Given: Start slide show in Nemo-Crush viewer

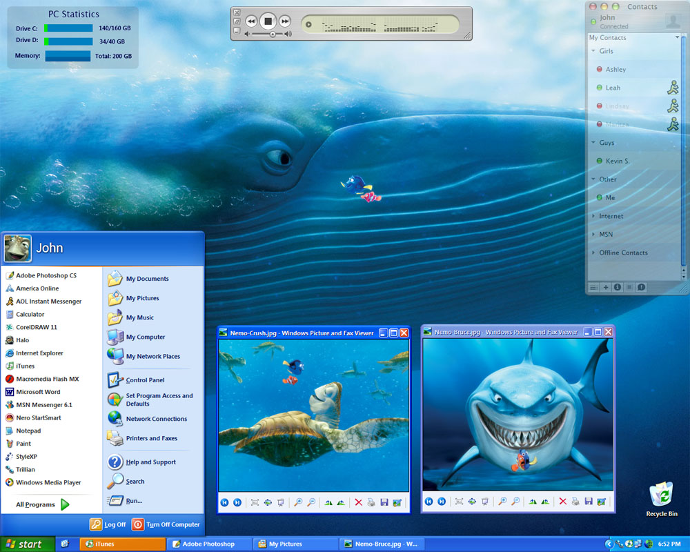Looking at the screenshot, I should click(281, 502).
